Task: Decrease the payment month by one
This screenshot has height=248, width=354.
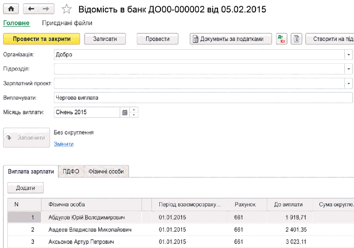Action: click(134, 115)
